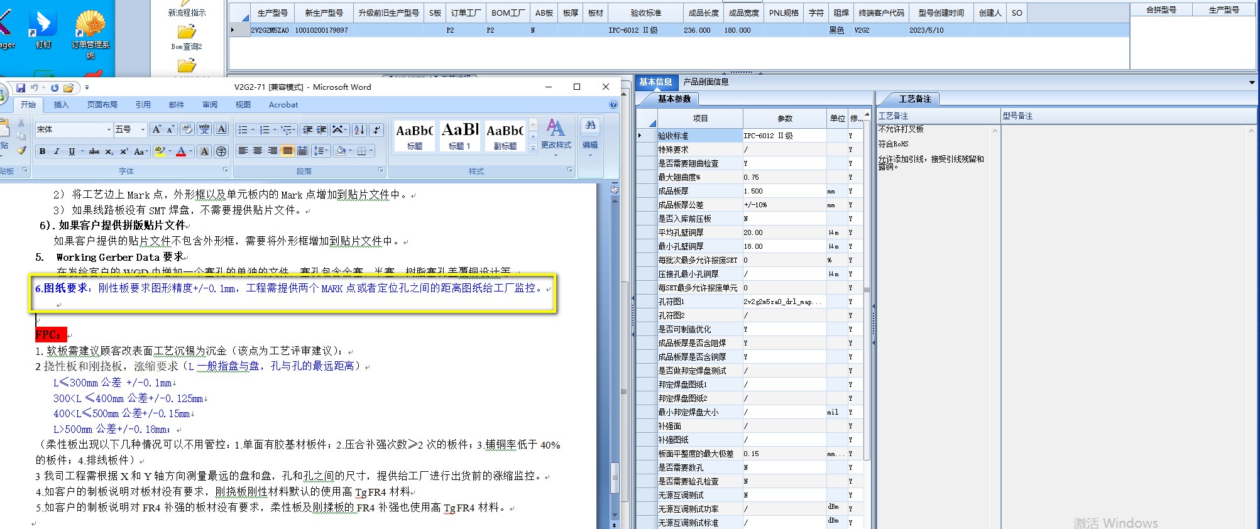Toggle justified paragraph alignment

pos(287,151)
